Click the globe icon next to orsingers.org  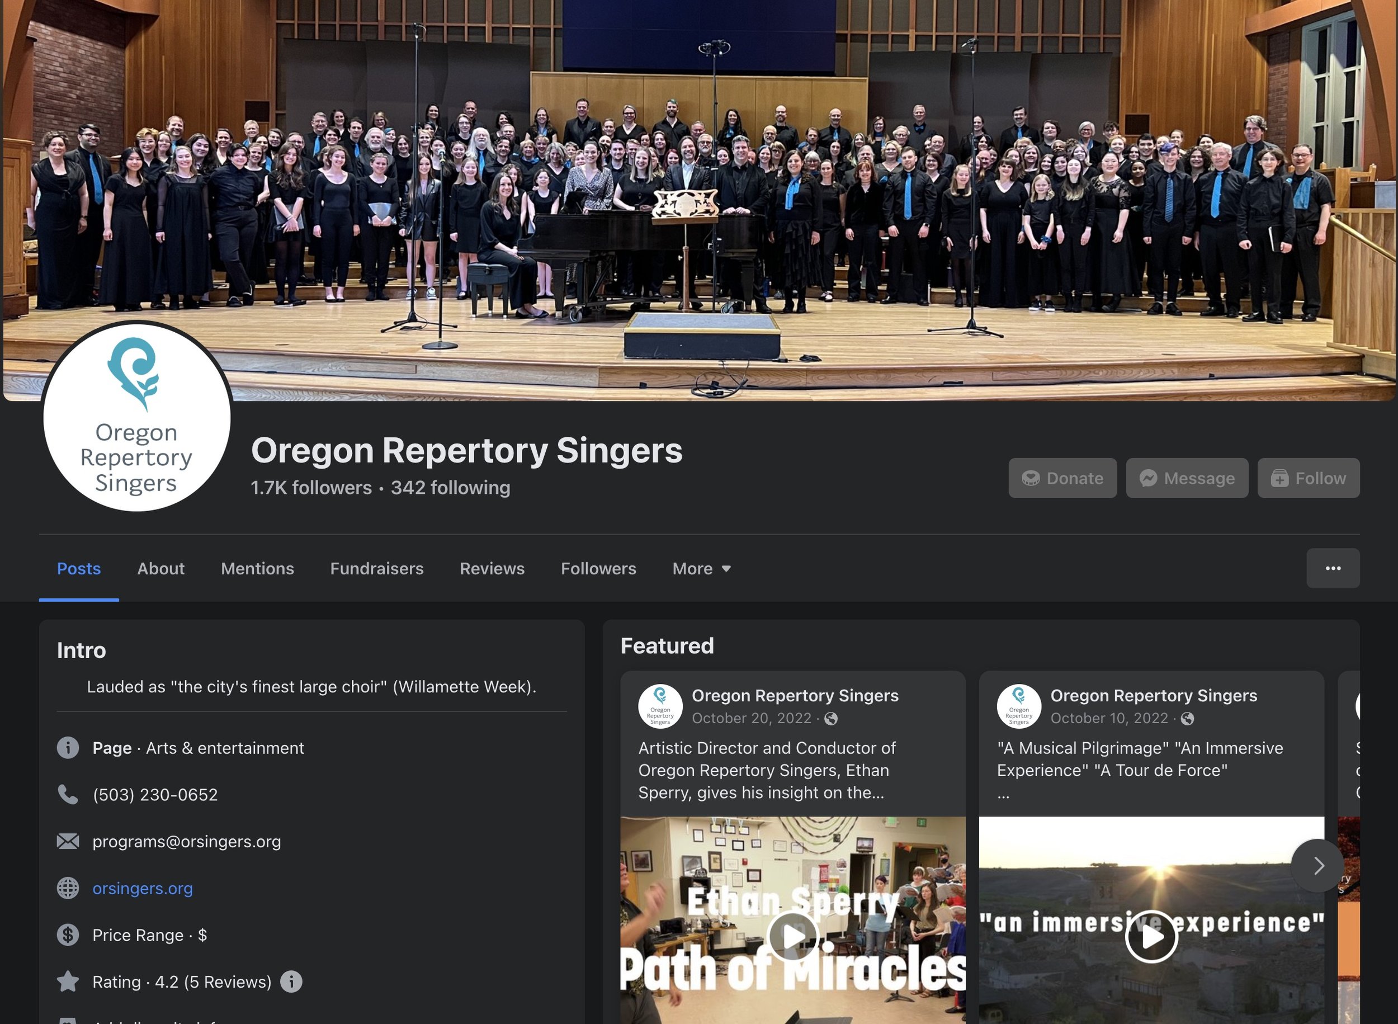point(68,888)
